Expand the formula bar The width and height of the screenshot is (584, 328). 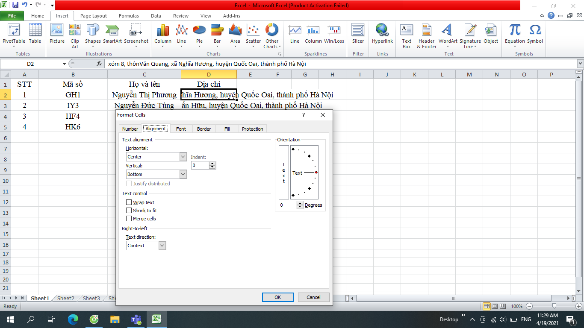(x=580, y=64)
